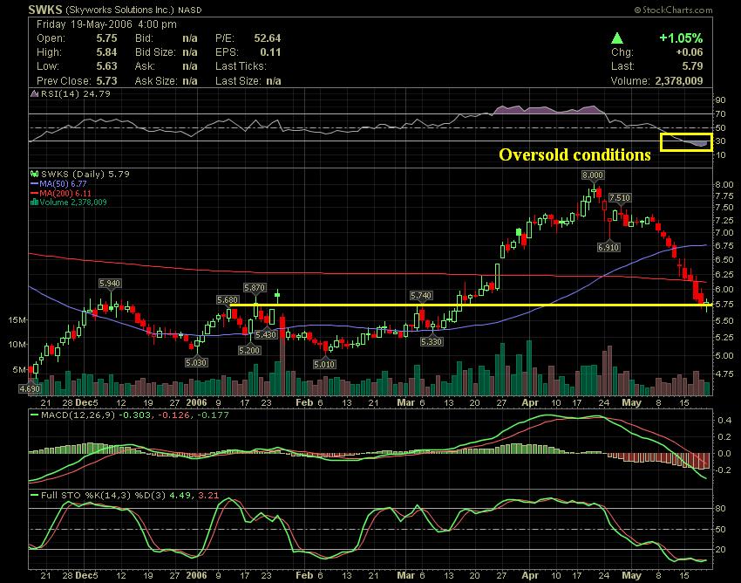Click the Last price 5.79 in header

tap(692, 66)
